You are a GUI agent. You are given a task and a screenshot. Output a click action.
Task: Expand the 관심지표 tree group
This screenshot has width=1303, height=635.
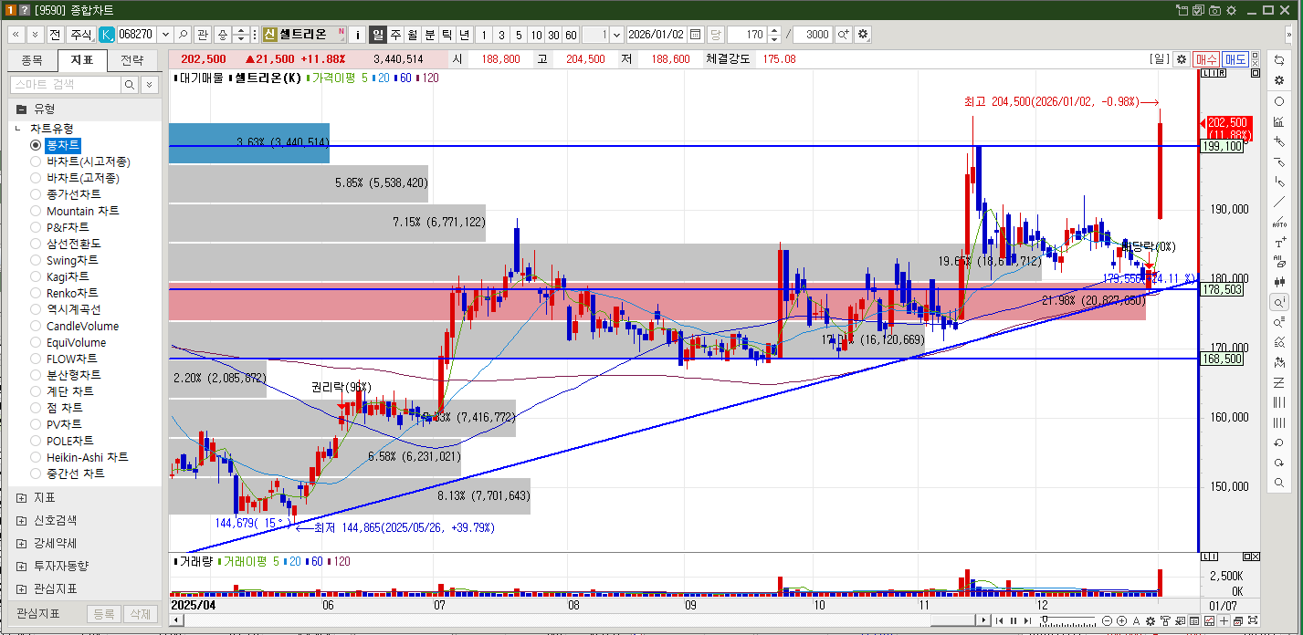pyautogui.click(x=21, y=588)
